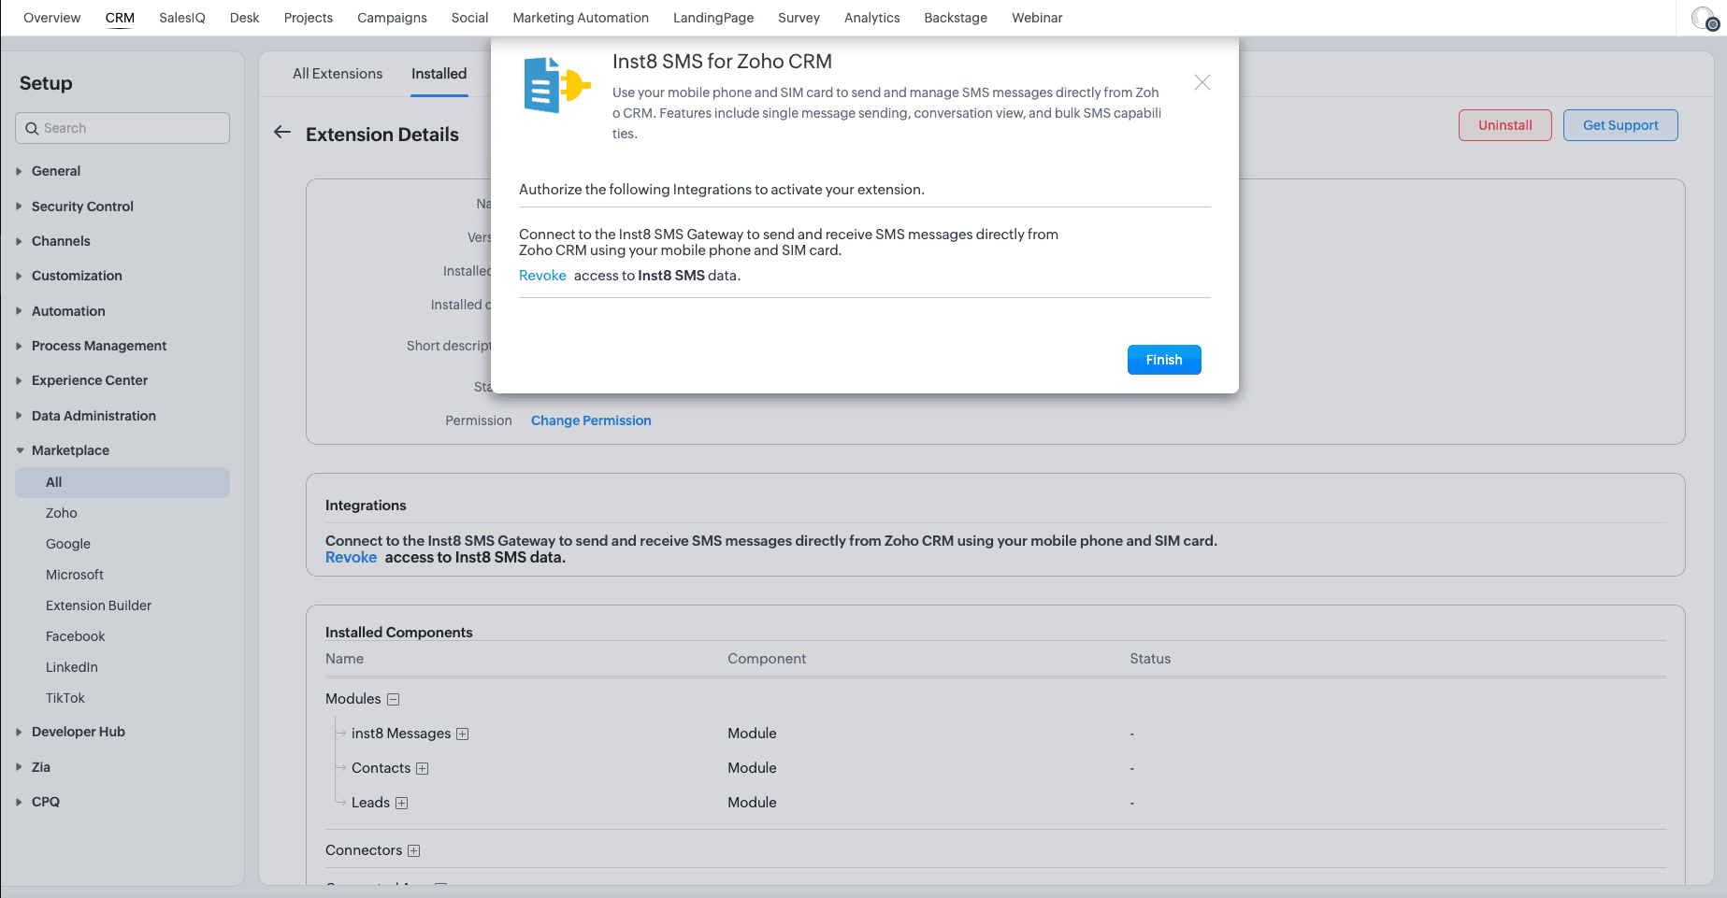Click the Finish button in dialog
This screenshot has height=898, width=1727.
tap(1164, 360)
